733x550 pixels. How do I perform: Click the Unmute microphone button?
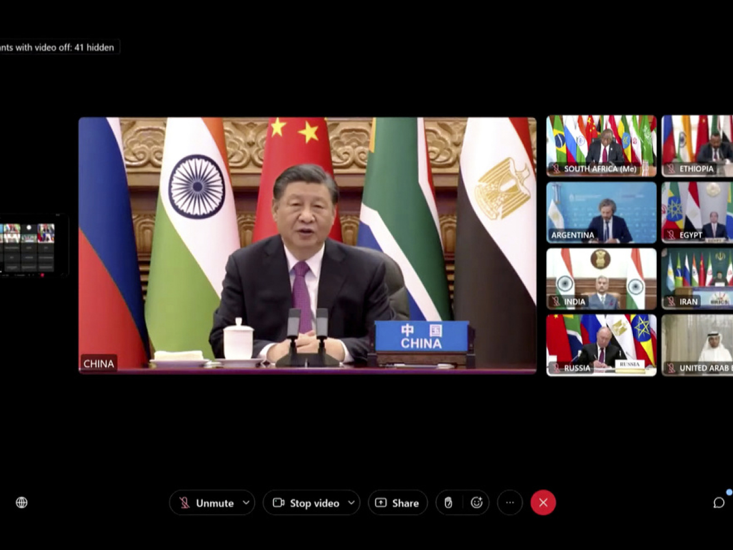click(x=206, y=502)
